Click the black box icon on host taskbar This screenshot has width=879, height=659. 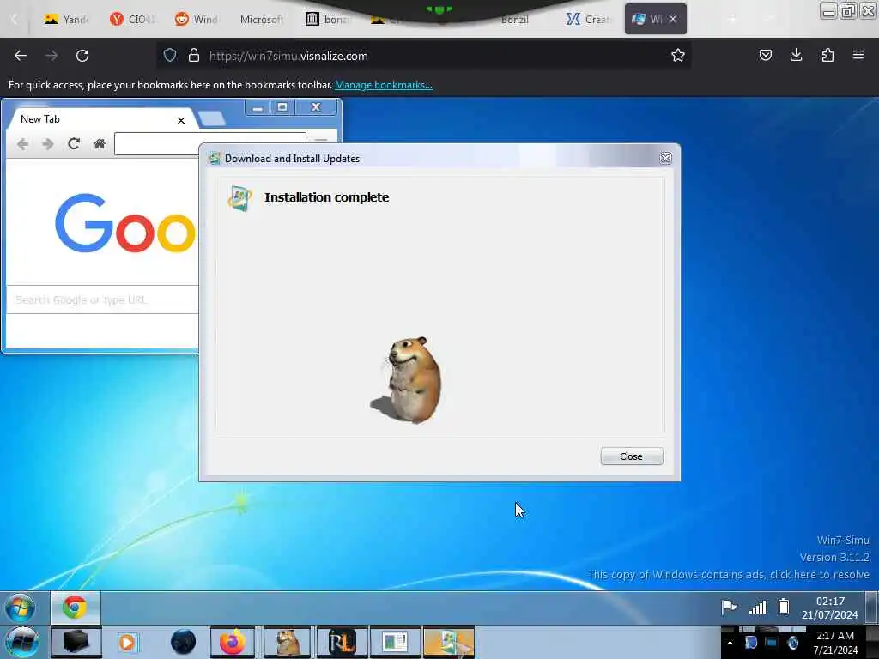[76, 642]
